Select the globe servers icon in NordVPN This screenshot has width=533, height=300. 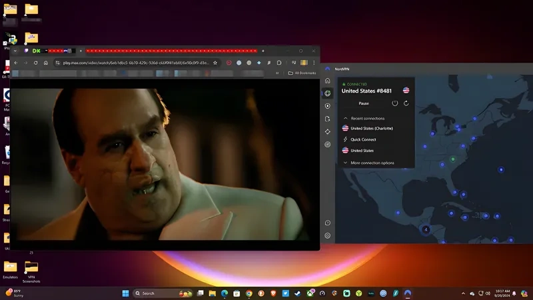tap(327, 93)
